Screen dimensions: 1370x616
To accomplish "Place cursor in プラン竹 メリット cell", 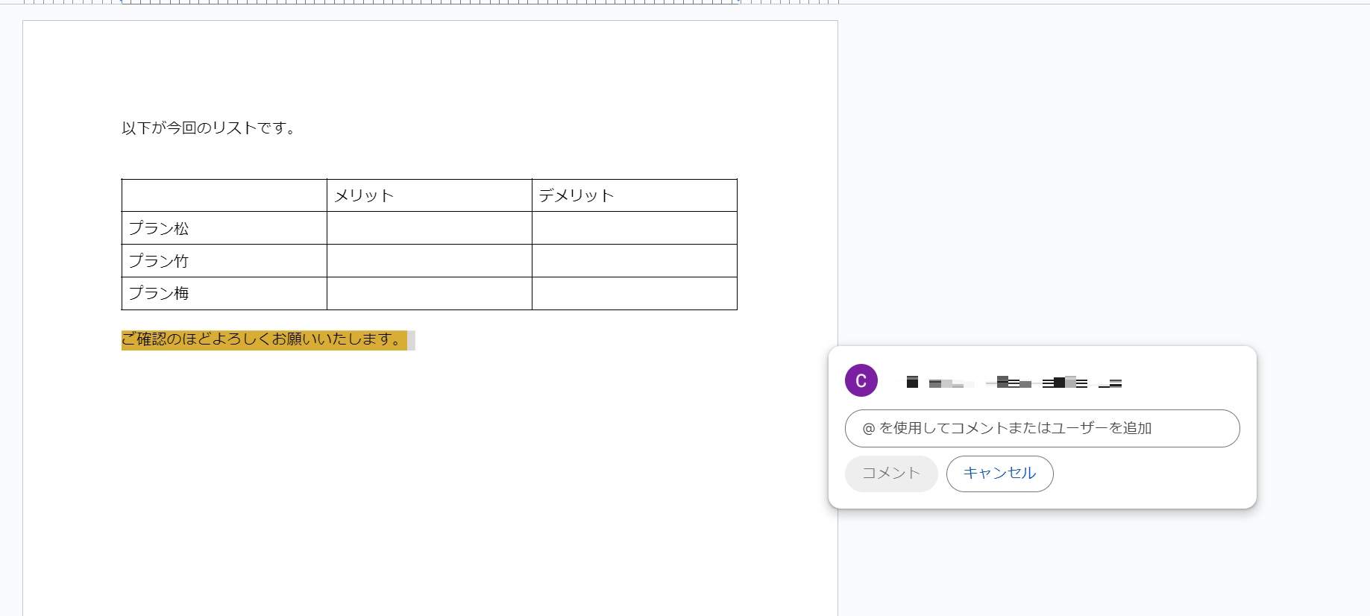I will coord(429,261).
